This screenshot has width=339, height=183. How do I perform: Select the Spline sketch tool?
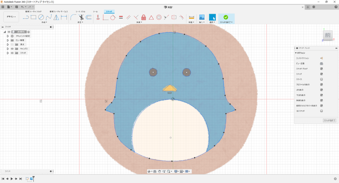tap(49, 17)
